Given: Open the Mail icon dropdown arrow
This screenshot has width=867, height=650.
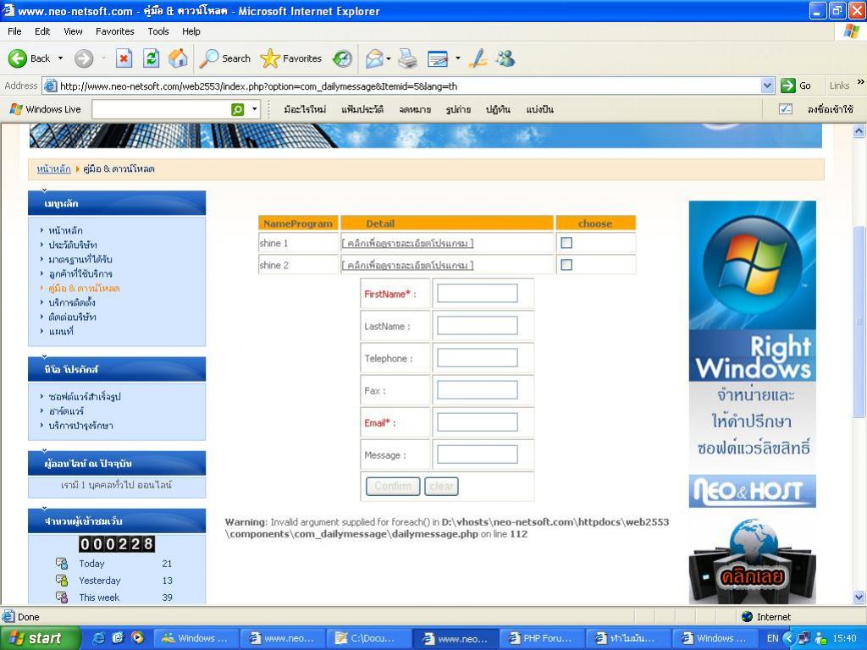Looking at the screenshot, I should tap(389, 58).
